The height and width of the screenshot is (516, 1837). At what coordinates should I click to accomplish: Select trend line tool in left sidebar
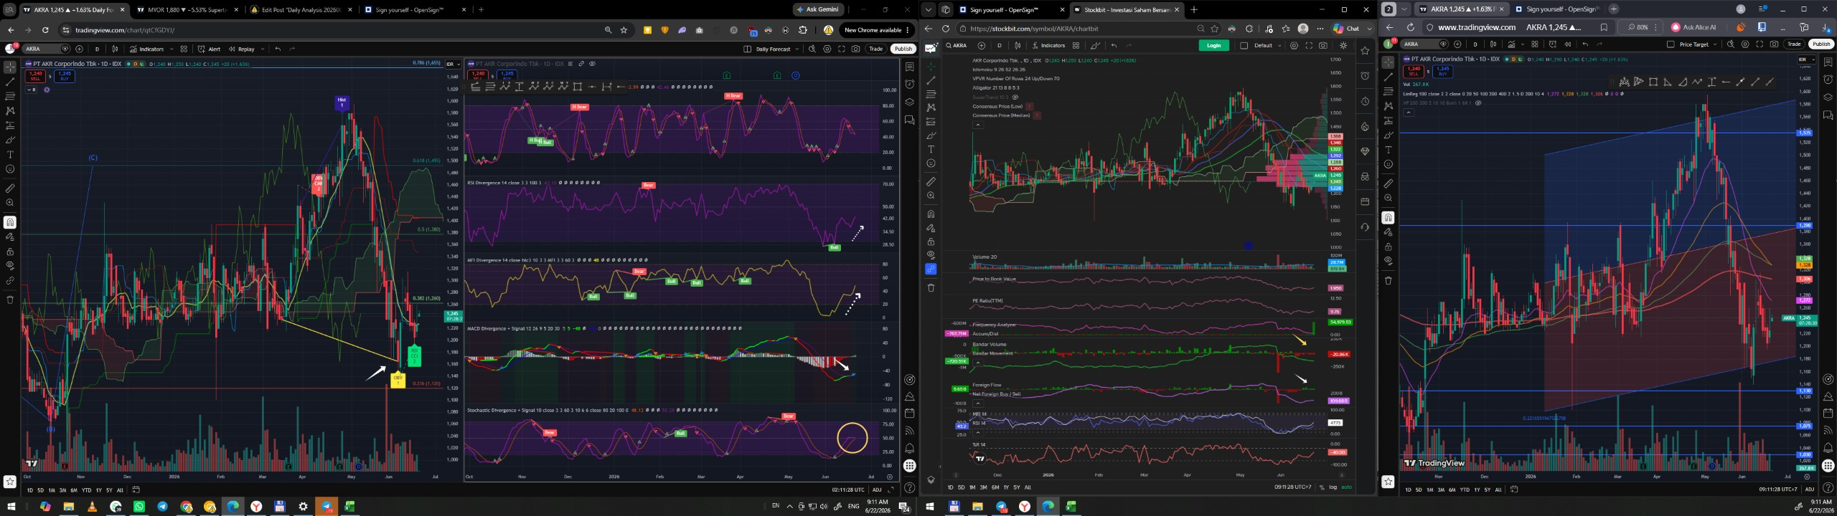10,82
